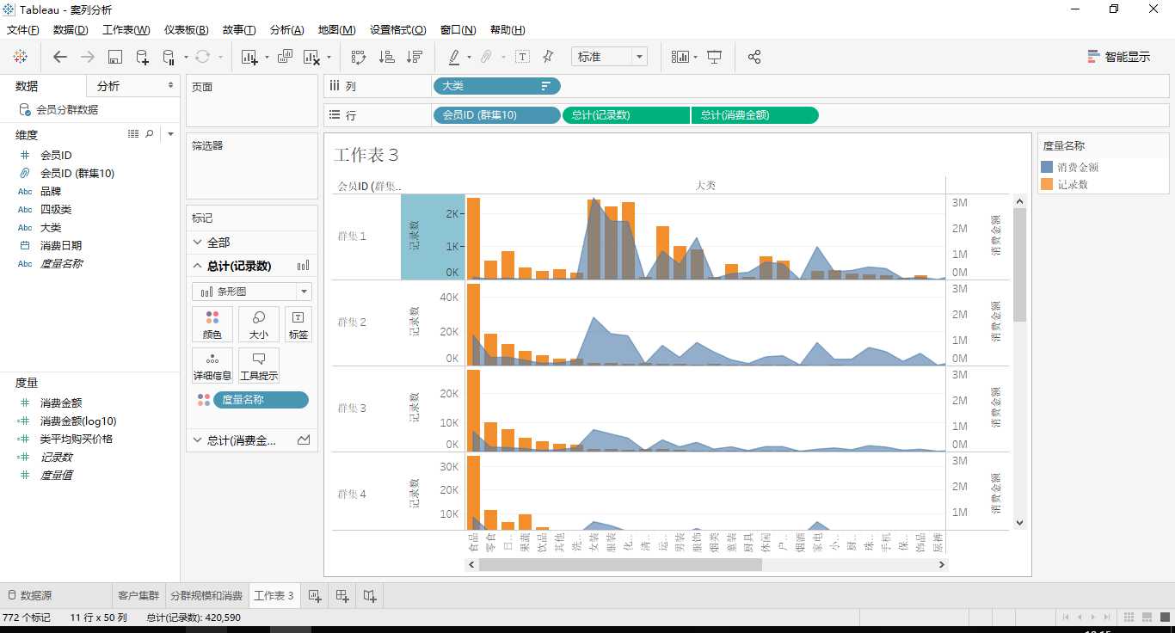
Task: Toggle mark labels T icon
Action: tap(522, 57)
